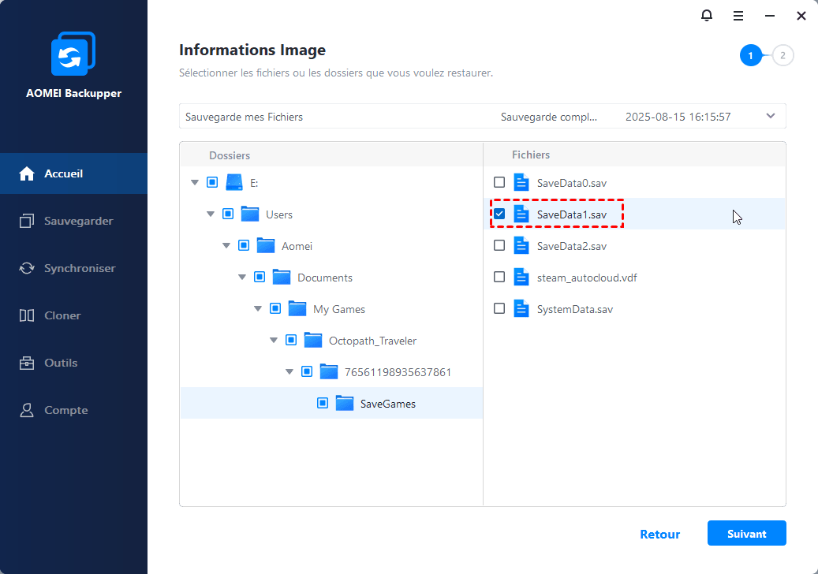This screenshot has width=818, height=574.
Task: Click the Synchroniser arrows icon
Action: coord(27,268)
